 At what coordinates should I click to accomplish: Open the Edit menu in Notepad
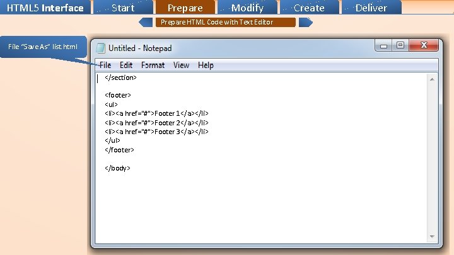[x=126, y=65]
